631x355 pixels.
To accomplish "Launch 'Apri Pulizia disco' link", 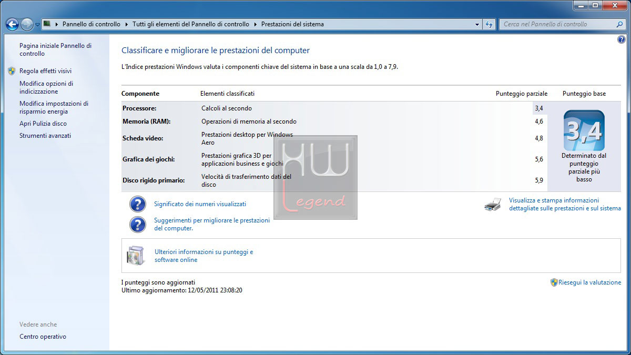I will pos(43,124).
